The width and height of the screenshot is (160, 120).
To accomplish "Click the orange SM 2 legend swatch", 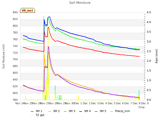I will (x=49, y=111).
